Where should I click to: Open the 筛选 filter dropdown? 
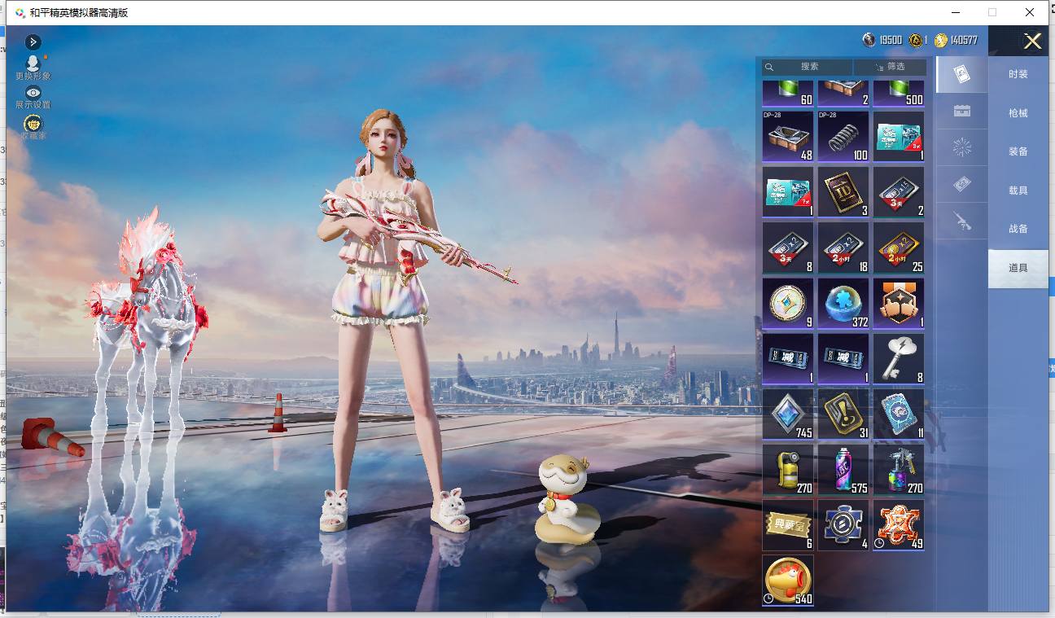[x=890, y=67]
